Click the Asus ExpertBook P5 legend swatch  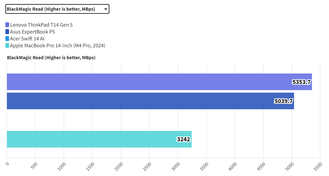pos(7,32)
